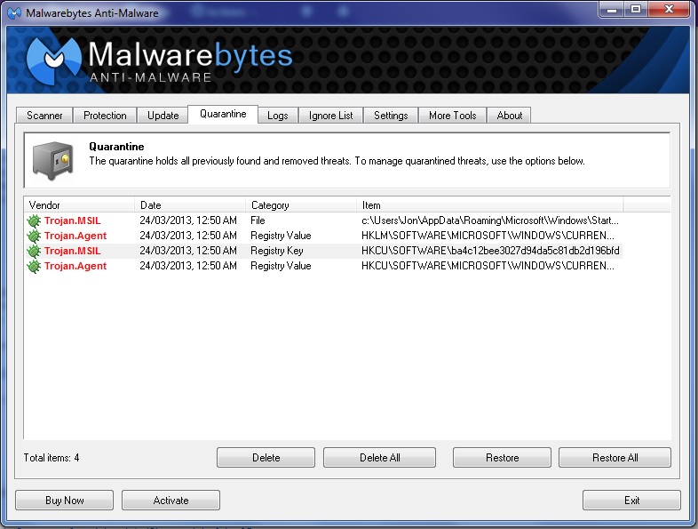The image size is (698, 529).
Task: Click the HKCU\SOFTWARE\ba4c12bee... item path
Action: point(490,251)
